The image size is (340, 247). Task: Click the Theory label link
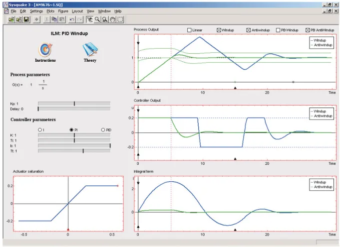coord(90,60)
